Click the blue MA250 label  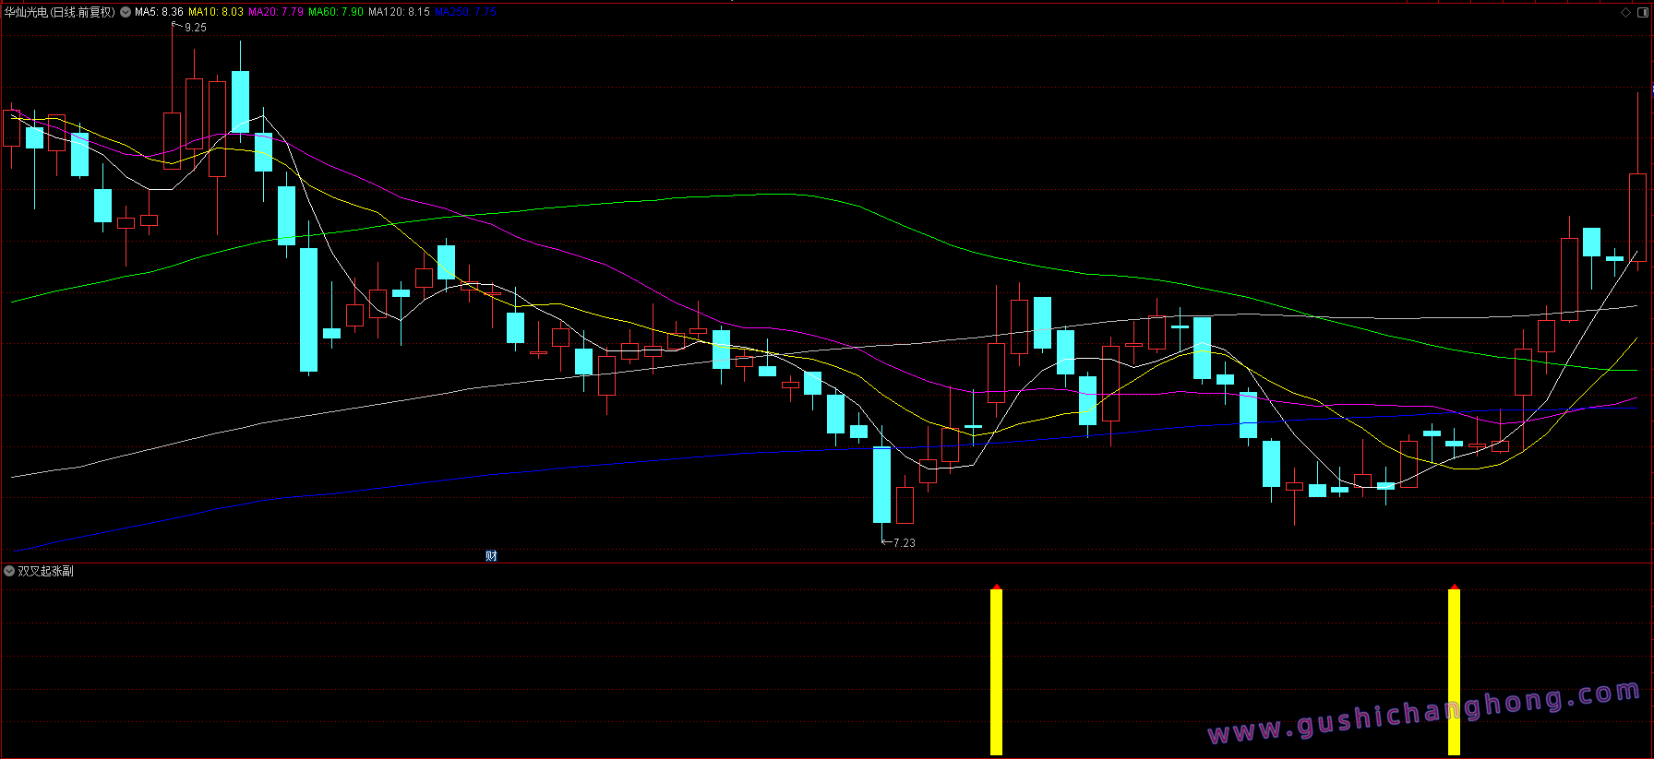[x=465, y=12]
